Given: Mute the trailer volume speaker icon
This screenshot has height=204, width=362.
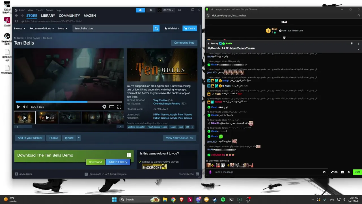Looking at the screenshot, I should tap(25, 107).
